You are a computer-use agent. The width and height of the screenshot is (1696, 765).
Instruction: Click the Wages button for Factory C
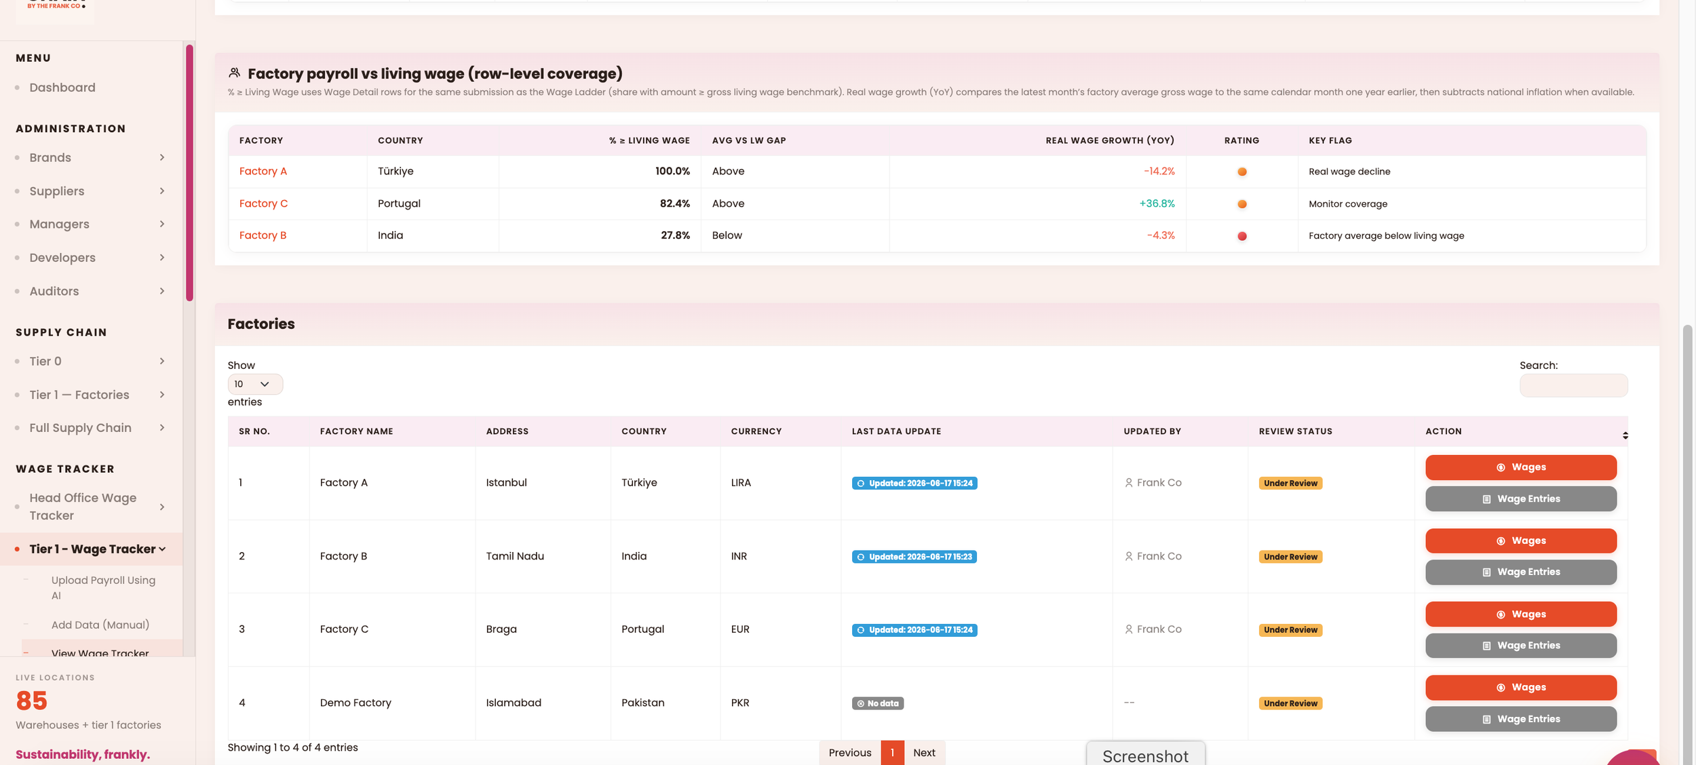(1521, 614)
